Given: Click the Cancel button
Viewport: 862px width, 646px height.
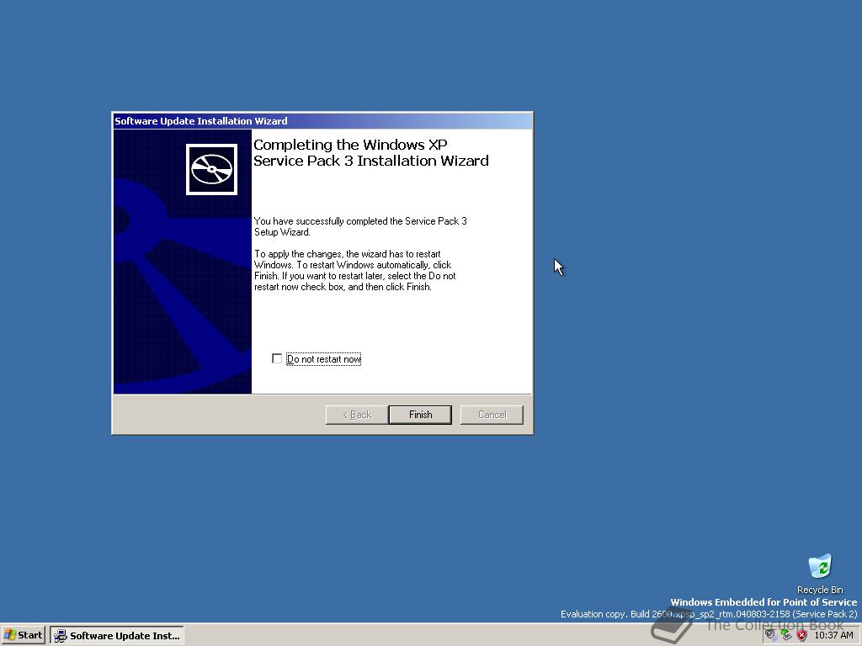Looking at the screenshot, I should point(492,414).
